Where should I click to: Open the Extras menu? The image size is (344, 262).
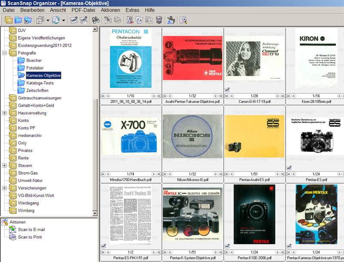[132, 10]
